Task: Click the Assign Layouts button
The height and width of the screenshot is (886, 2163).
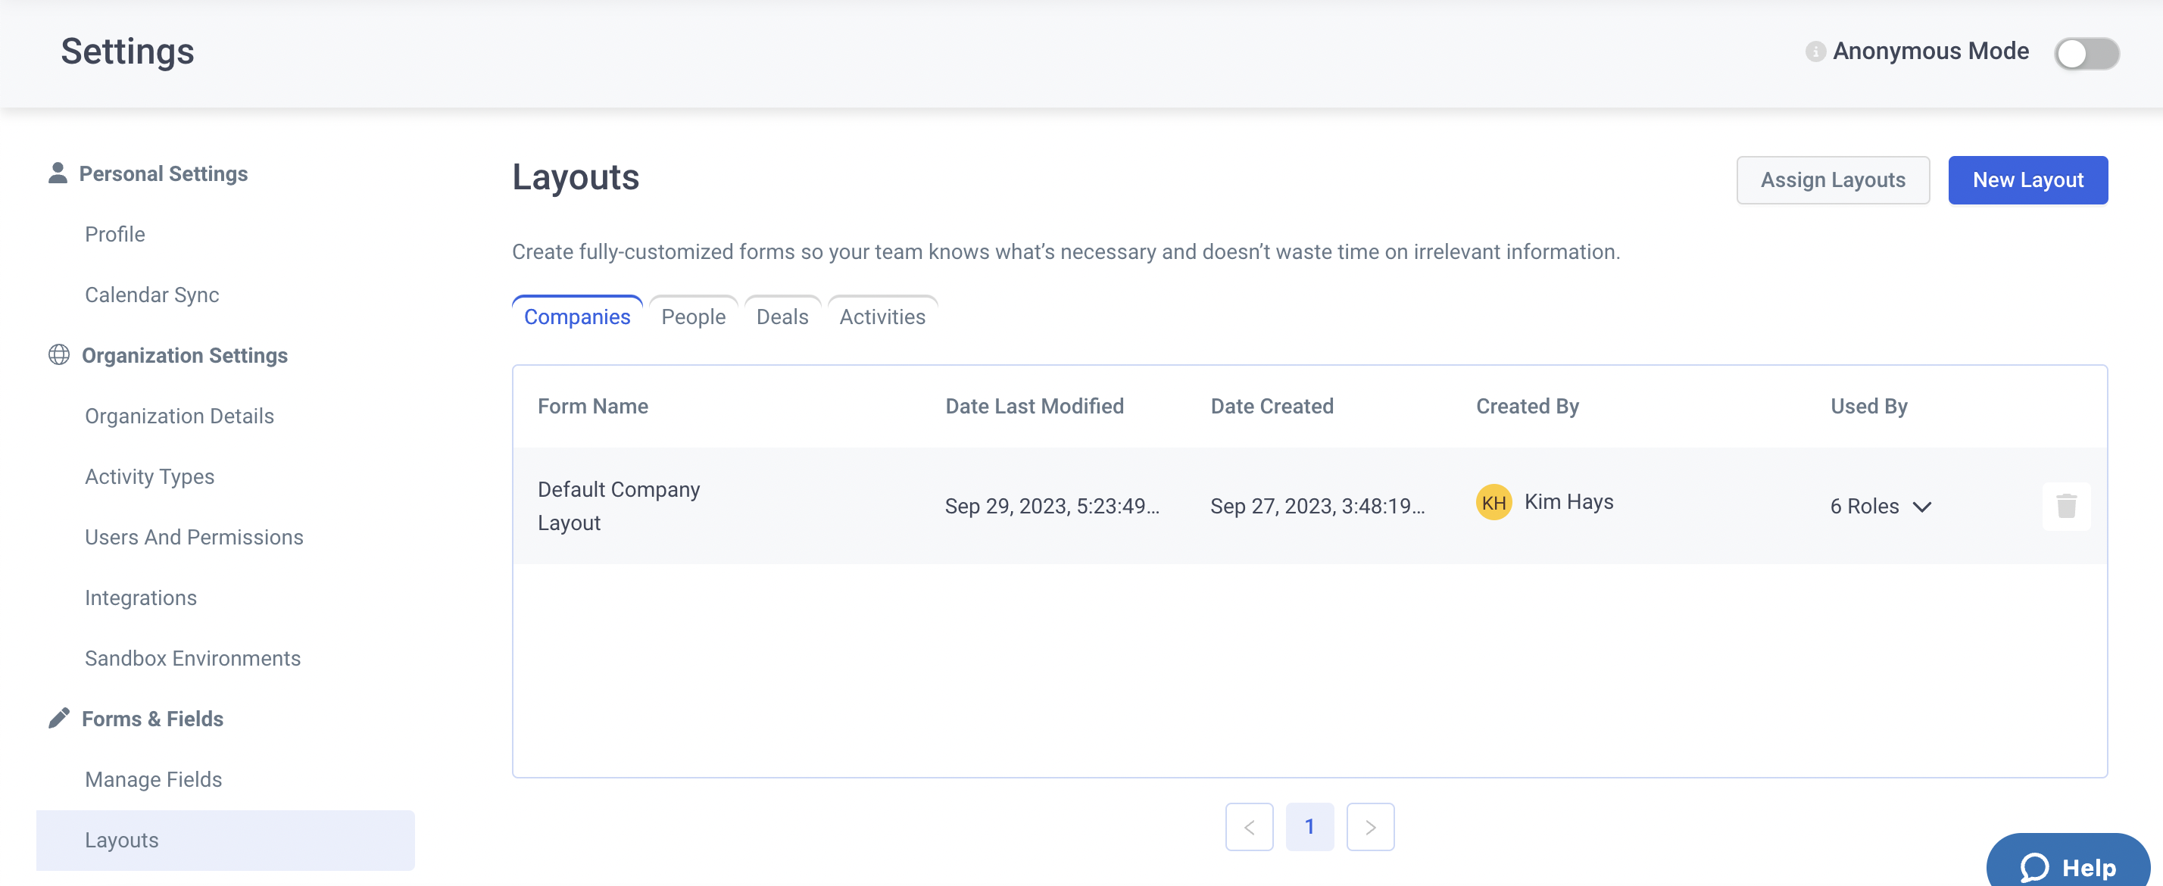Action: [x=1832, y=179]
